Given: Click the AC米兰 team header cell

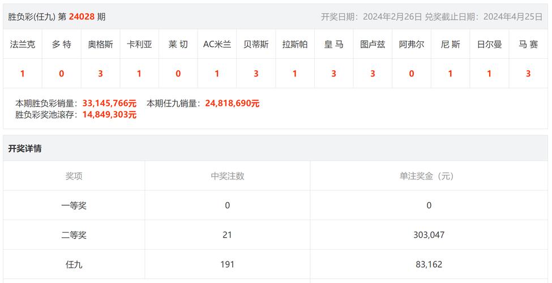Looking at the screenshot, I should pos(217,44).
